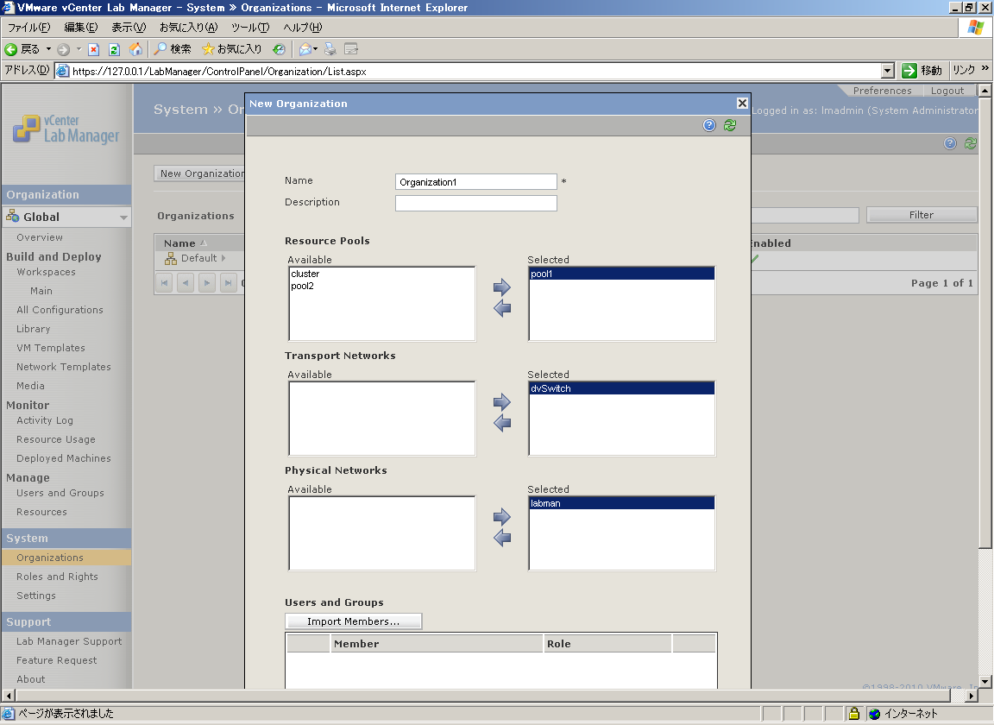This screenshot has width=994, height=725.
Task: Click the Member column header
Action: click(x=437, y=644)
